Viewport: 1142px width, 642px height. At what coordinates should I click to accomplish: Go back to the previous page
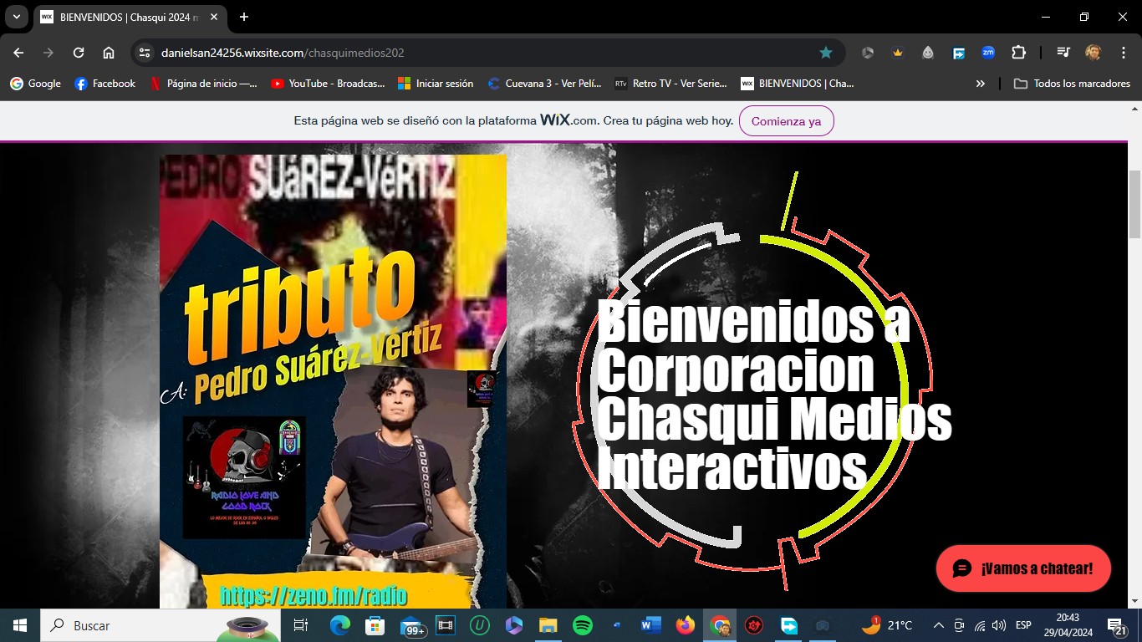coord(18,53)
